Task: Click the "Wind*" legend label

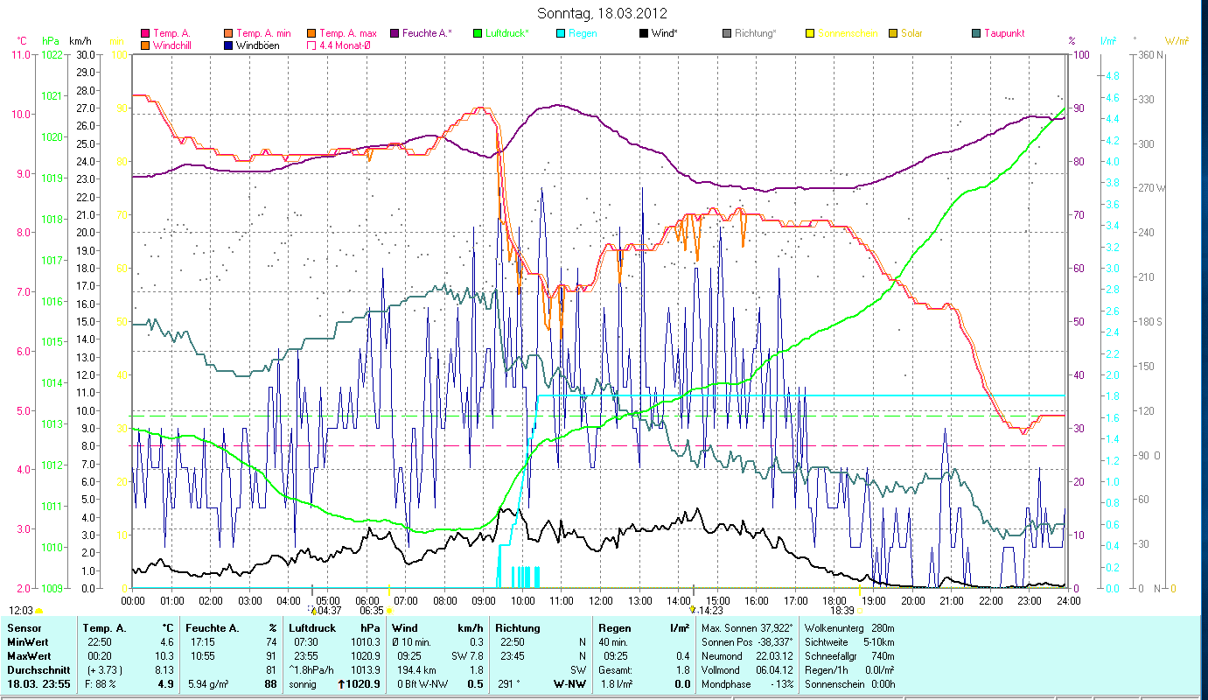Action: [x=667, y=33]
